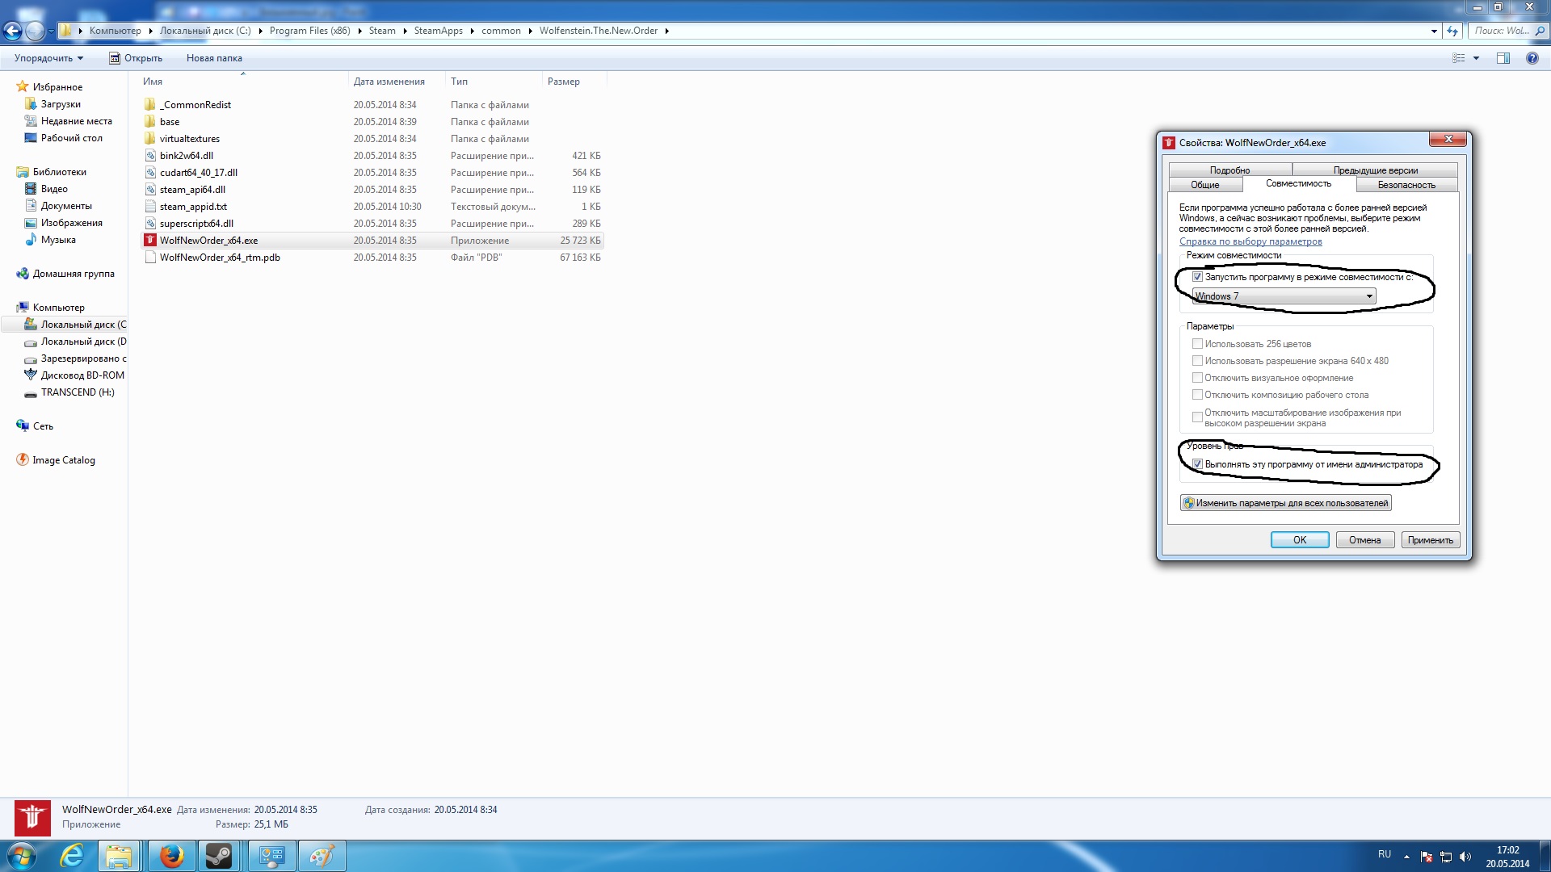Go back with the Explorer back arrow
This screenshot has height=872, width=1551.
(x=12, y=31)
